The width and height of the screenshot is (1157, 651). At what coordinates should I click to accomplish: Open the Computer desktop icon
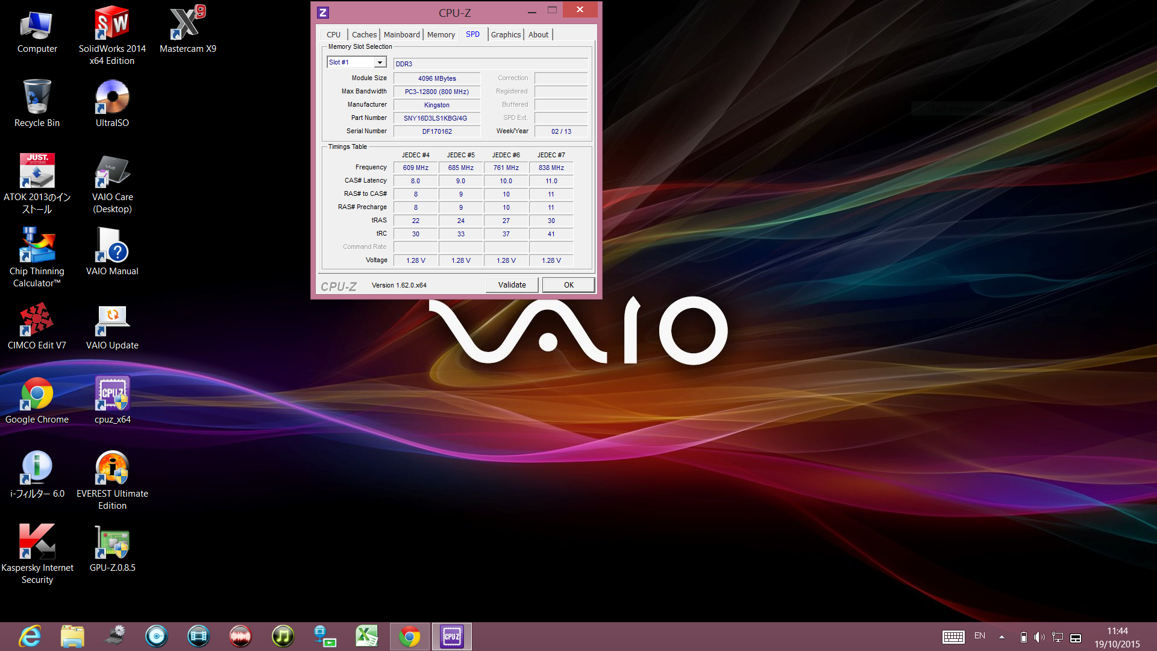coord(37,32)
